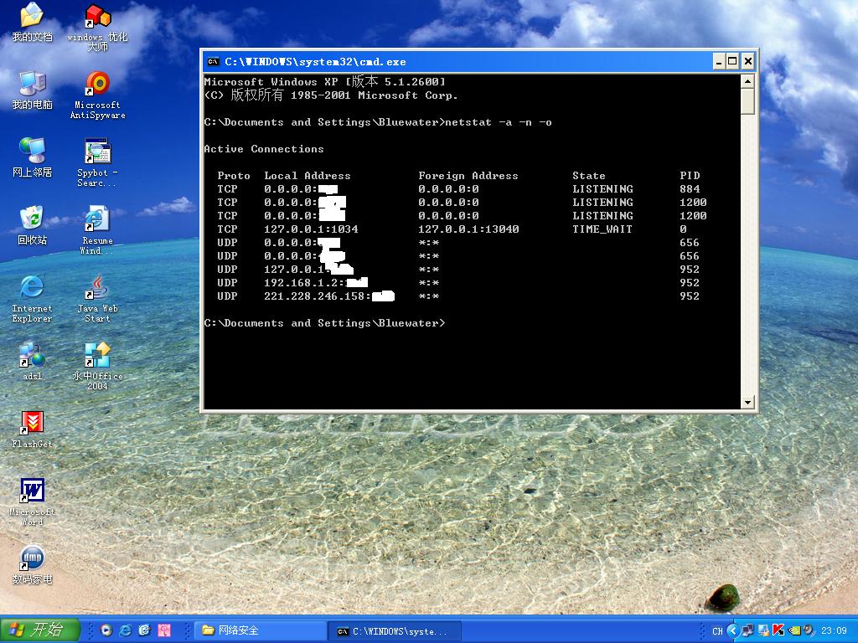Viewport: 858px width, 643px height.
Task: Open 永中Office 2004 shortcut
Action: pyautogui.click(x=97, y=356)
